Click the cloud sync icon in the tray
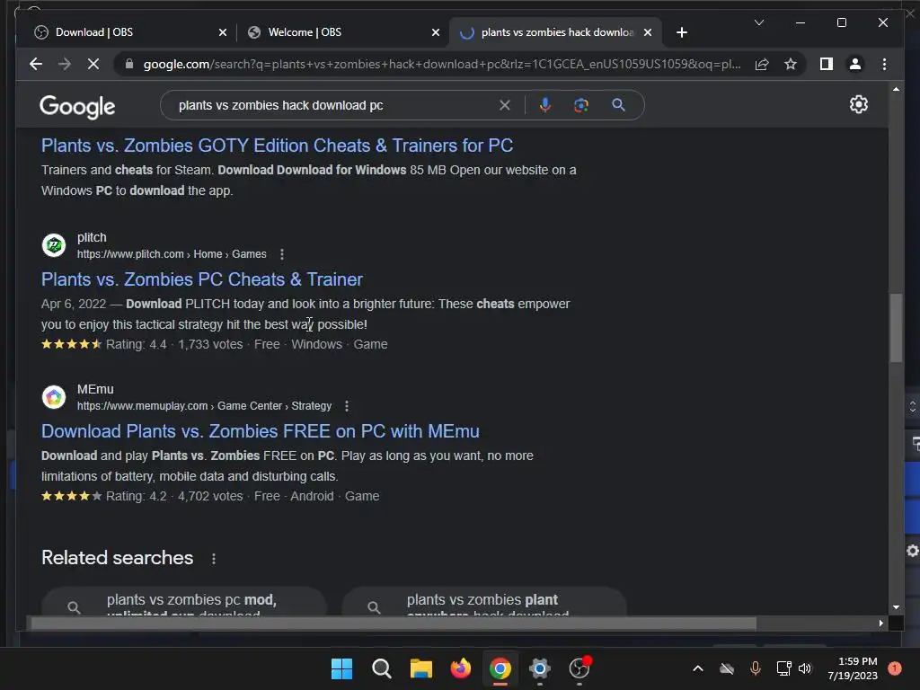Screen dimensions: 920x690 [726, 668]
